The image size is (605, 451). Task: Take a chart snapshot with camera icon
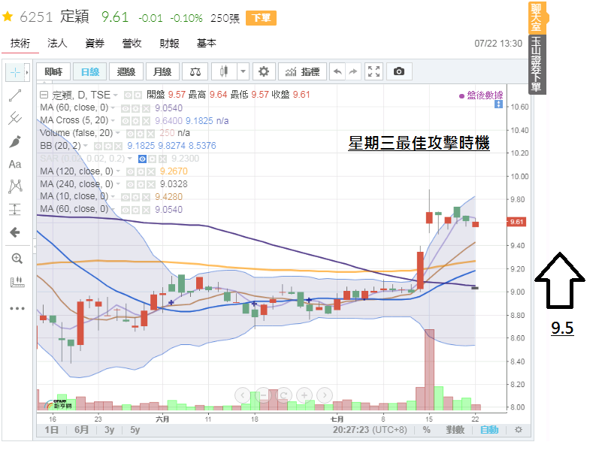pos(399,71)
